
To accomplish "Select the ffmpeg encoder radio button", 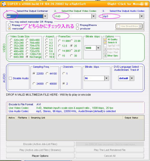I will coord(9,25).
